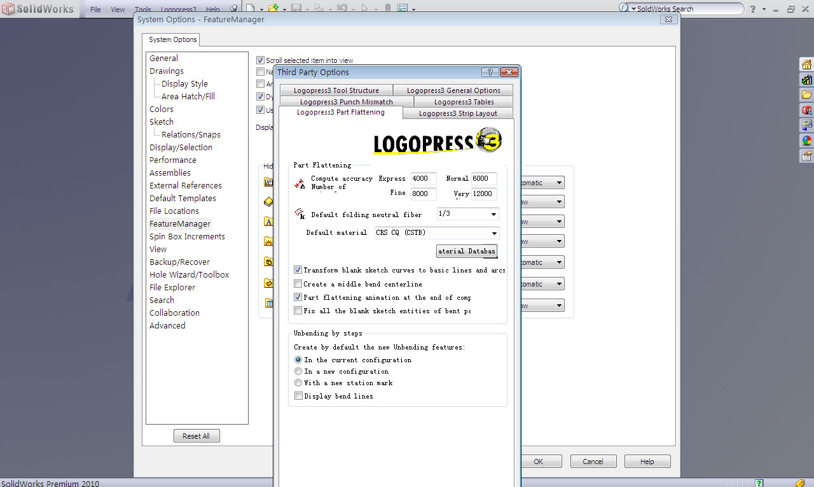The image size is (814, 487).
Task: Select External References in options list
Action: pos(186,185)
